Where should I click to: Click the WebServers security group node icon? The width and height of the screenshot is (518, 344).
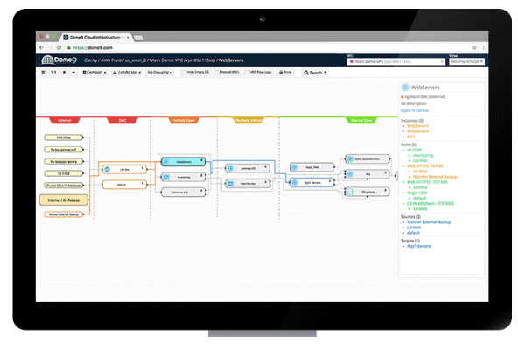coord(166,162)
